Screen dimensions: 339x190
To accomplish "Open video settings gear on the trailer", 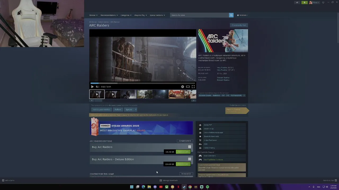I will coord(182,87).
